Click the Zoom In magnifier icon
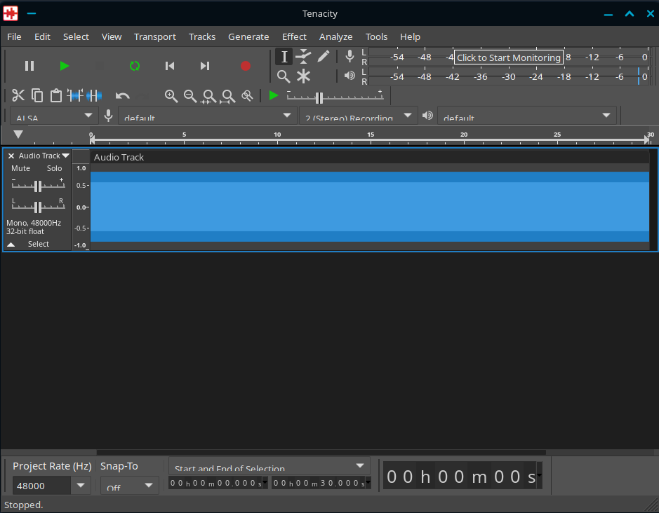659x513 pixels. click(171, 95)
